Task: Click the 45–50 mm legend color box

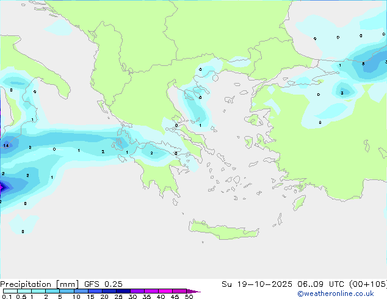Action: pos(179,291)
